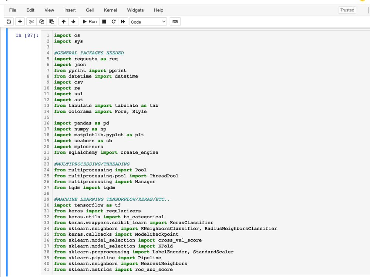Move selected cell down arrow

coord(73,22)
